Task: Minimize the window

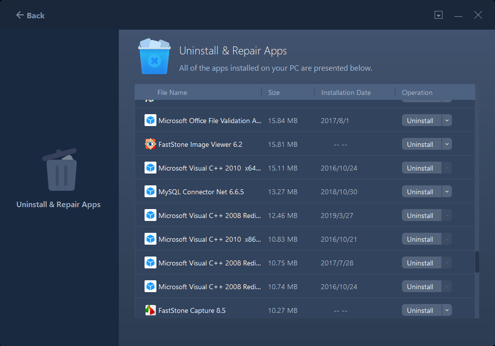Action: point(458,15)
